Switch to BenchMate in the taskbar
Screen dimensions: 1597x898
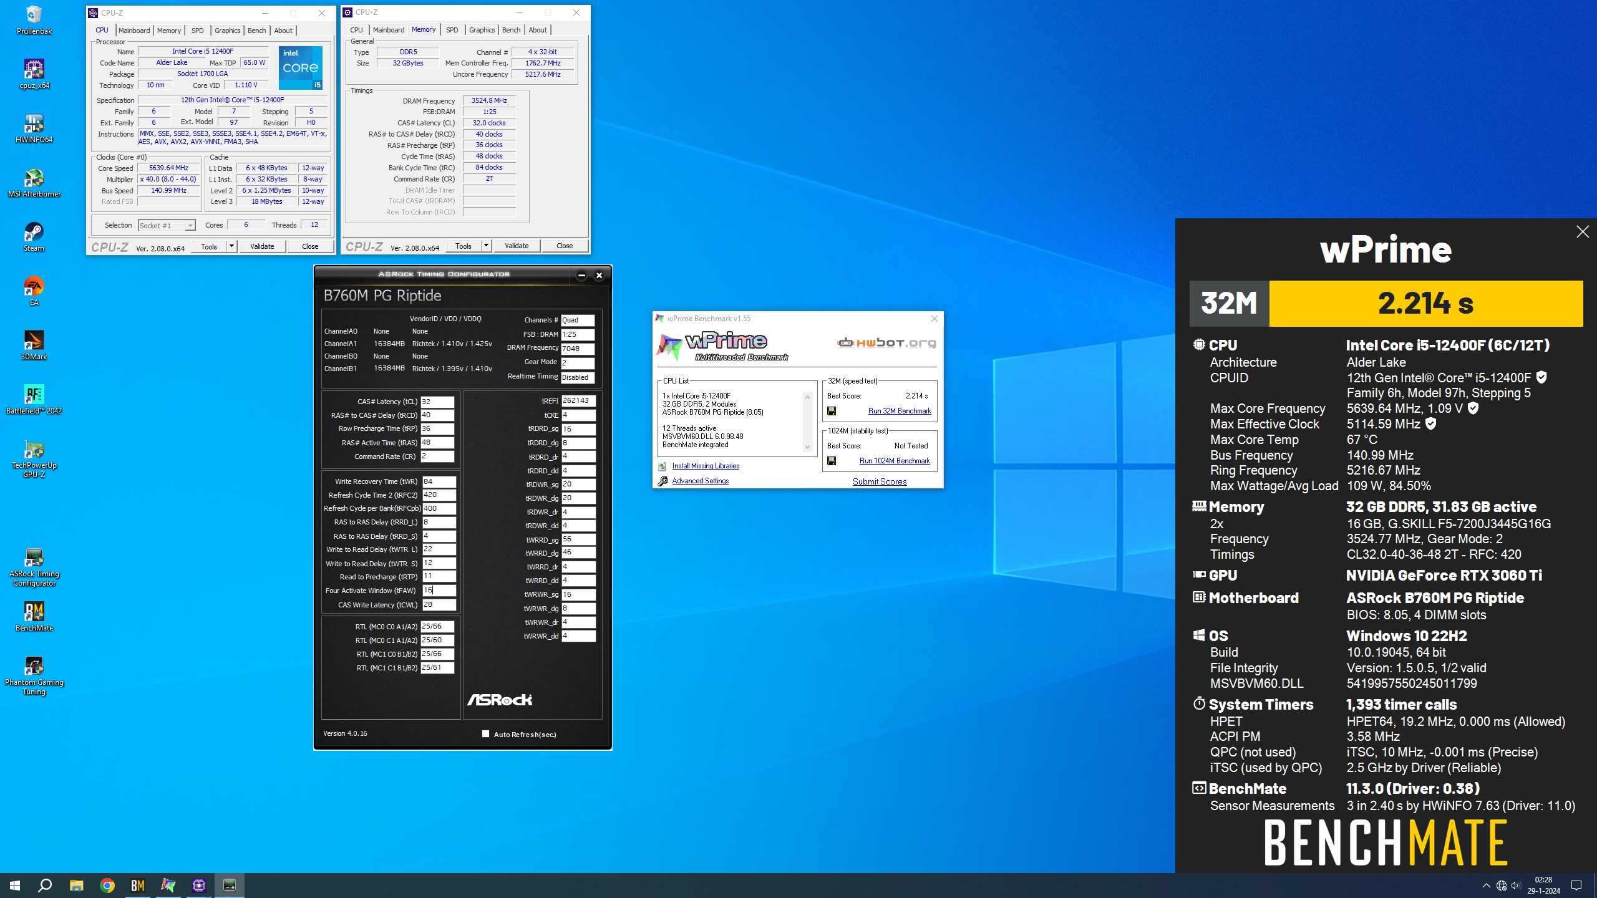tap(138, 885)
